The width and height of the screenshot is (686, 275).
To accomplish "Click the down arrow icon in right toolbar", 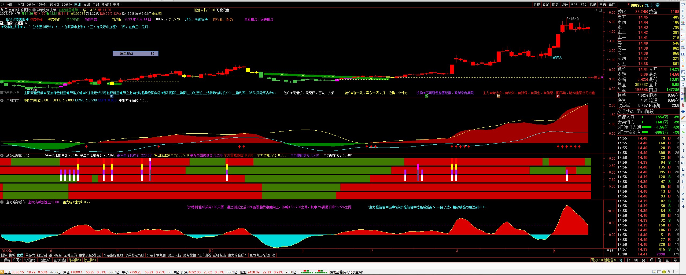I will [683, 17].
